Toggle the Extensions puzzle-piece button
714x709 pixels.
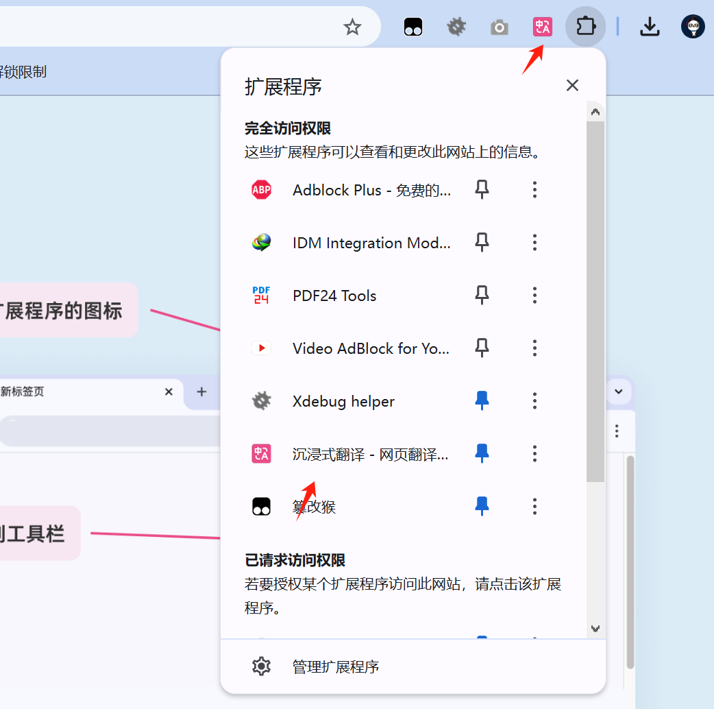click(x=586, y=27)
